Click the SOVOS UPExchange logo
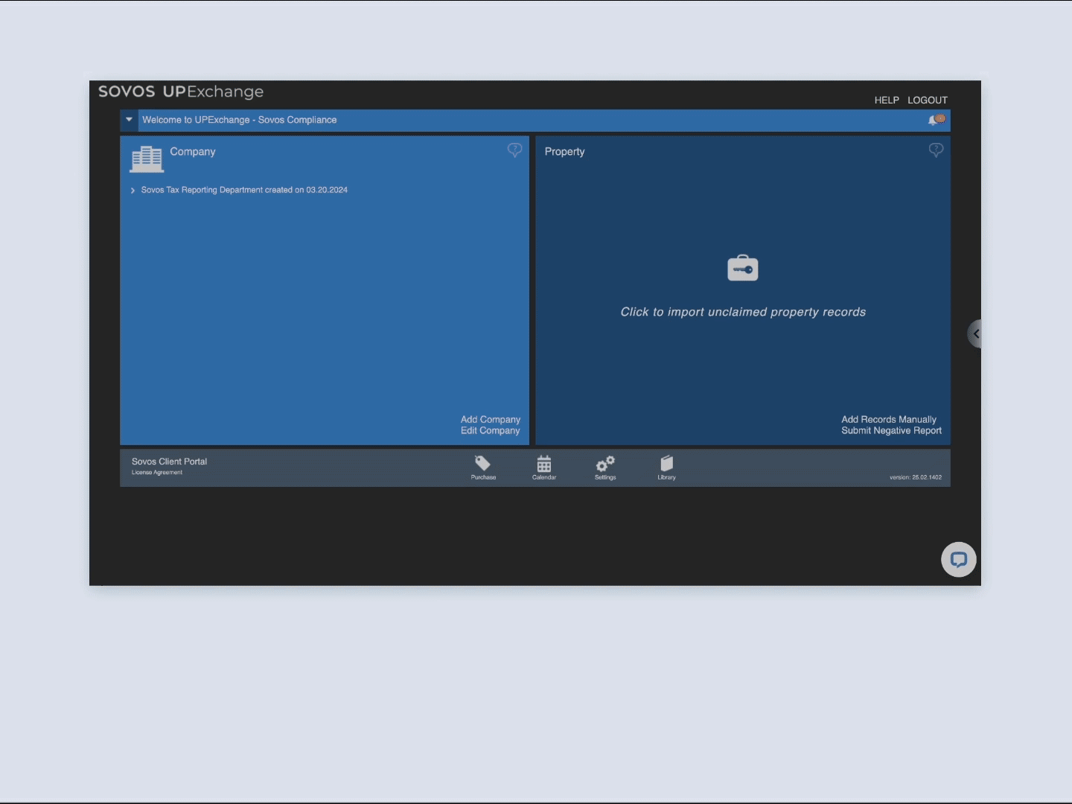This screenshot has width=1072, height=804. click(181, 92)
